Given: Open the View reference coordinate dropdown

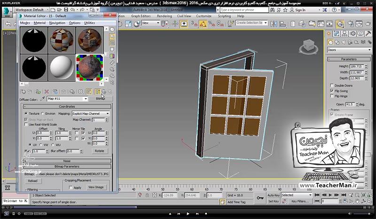Looking at the screenshot, I should (150, 23).
